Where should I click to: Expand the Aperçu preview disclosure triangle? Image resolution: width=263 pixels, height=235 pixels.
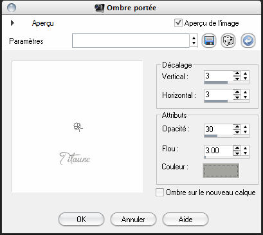pyautogui.click(x=12, y=23)
